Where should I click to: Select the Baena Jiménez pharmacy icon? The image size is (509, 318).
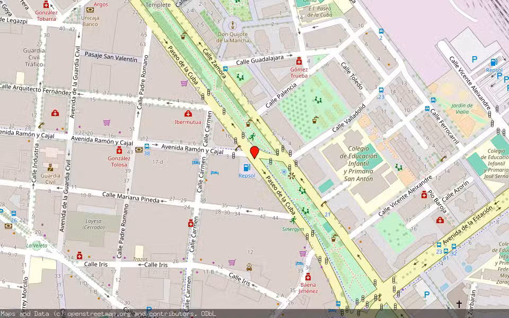(308, 277)
